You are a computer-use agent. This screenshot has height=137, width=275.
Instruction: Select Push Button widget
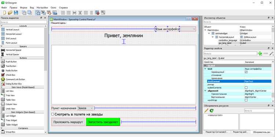tap(9, 62)
